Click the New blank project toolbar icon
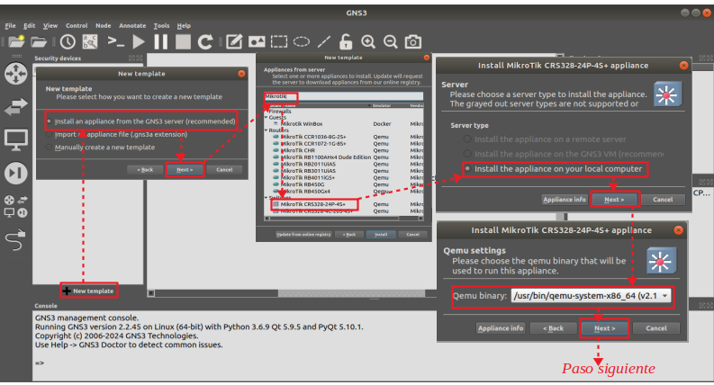 point(16,42)
